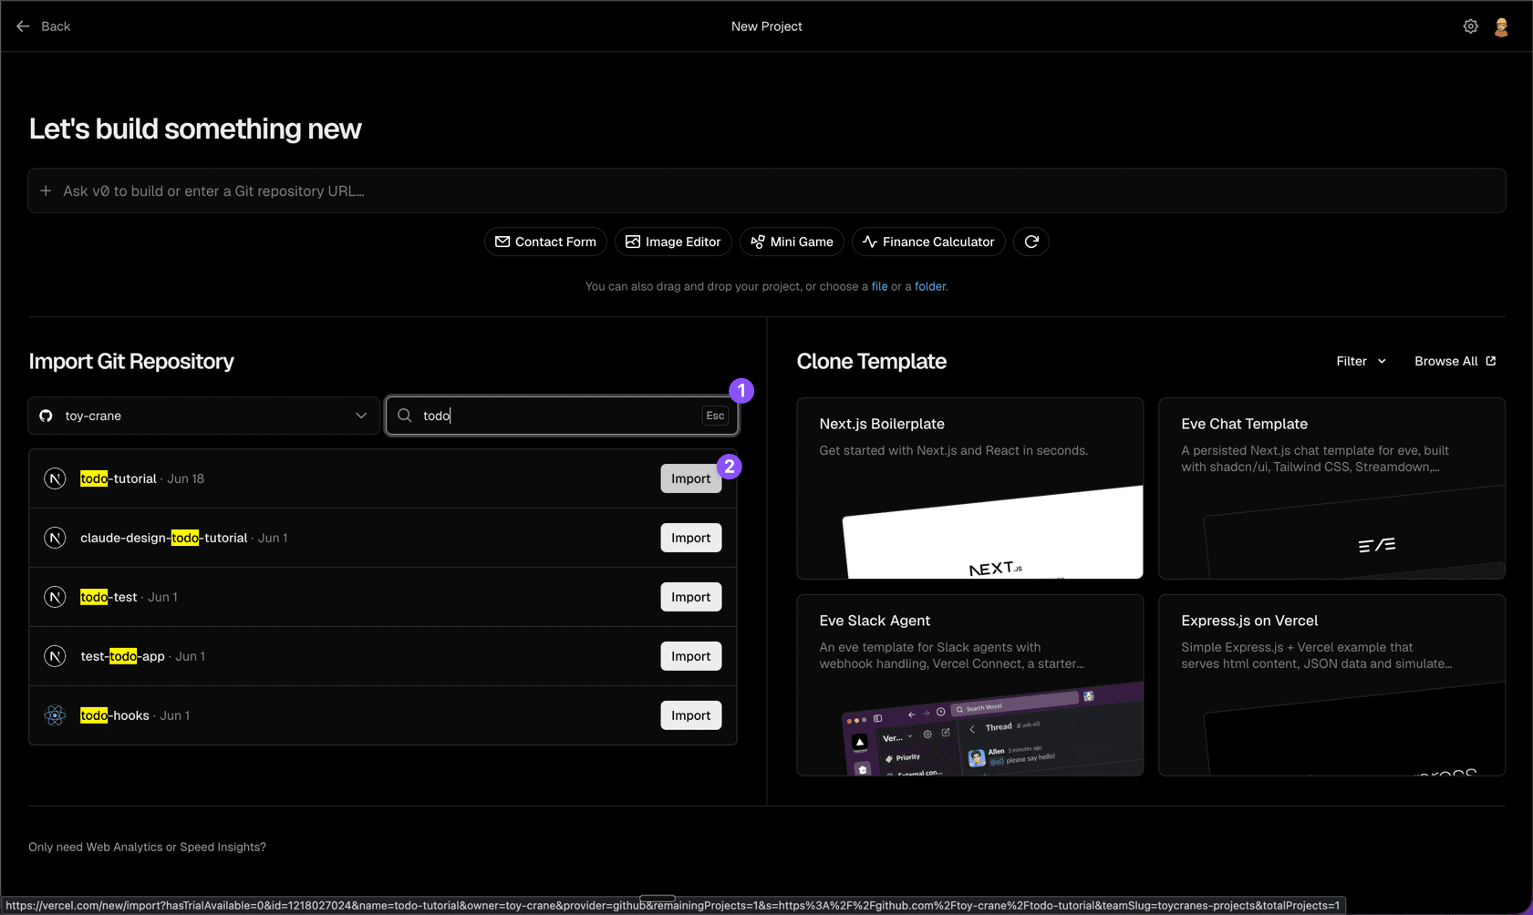Refresh prompt suggestions with reload icon
This screenshot has height=915, width=1533.
pos(1031,242)
